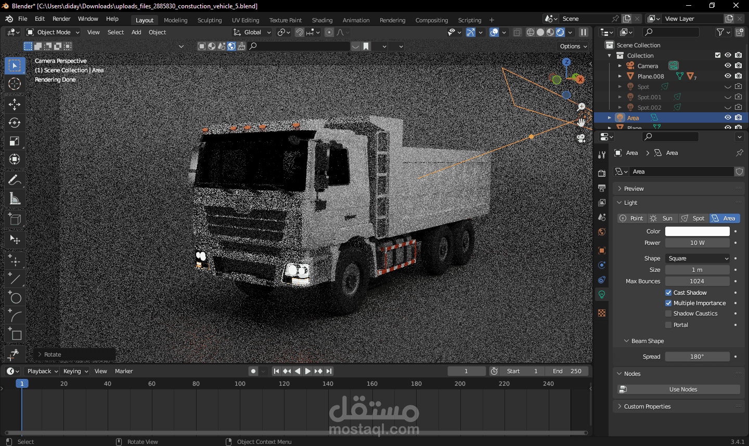Set light type to Spot
749x446 pixels.
point(693,218)
